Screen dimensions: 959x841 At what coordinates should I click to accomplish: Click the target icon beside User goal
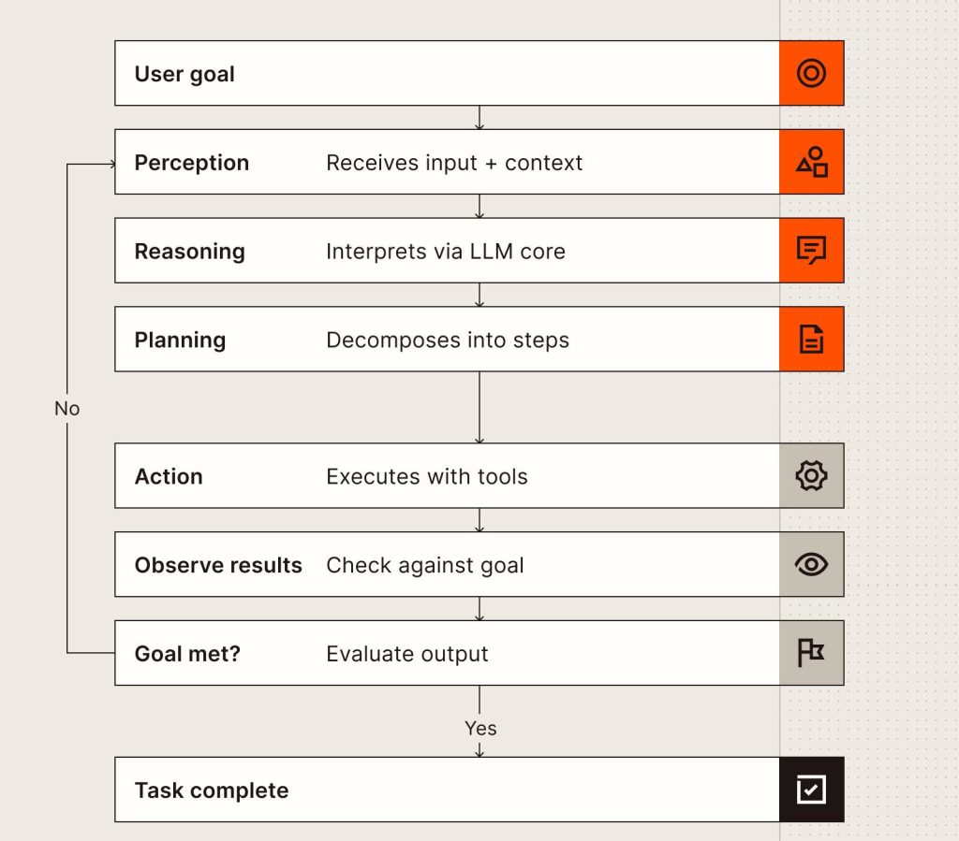coord(811,73)
